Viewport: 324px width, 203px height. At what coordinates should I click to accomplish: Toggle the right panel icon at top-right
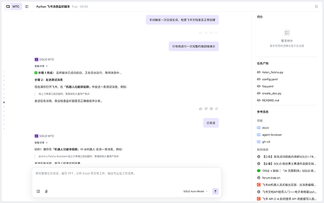(316, 7)
